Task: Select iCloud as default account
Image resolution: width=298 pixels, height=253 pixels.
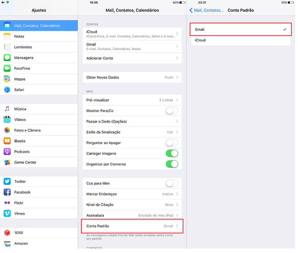Action: coord(241,40)
